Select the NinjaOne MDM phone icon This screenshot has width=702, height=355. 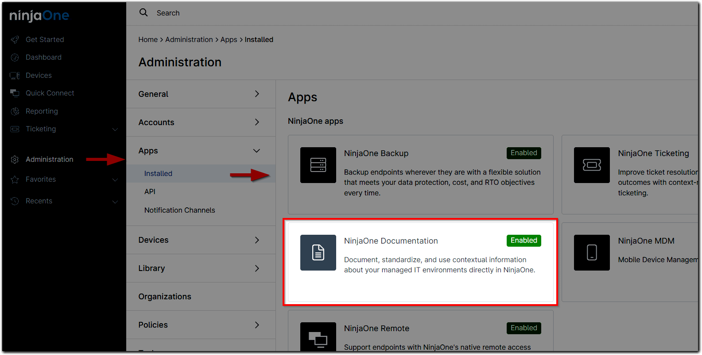(592, 252)
